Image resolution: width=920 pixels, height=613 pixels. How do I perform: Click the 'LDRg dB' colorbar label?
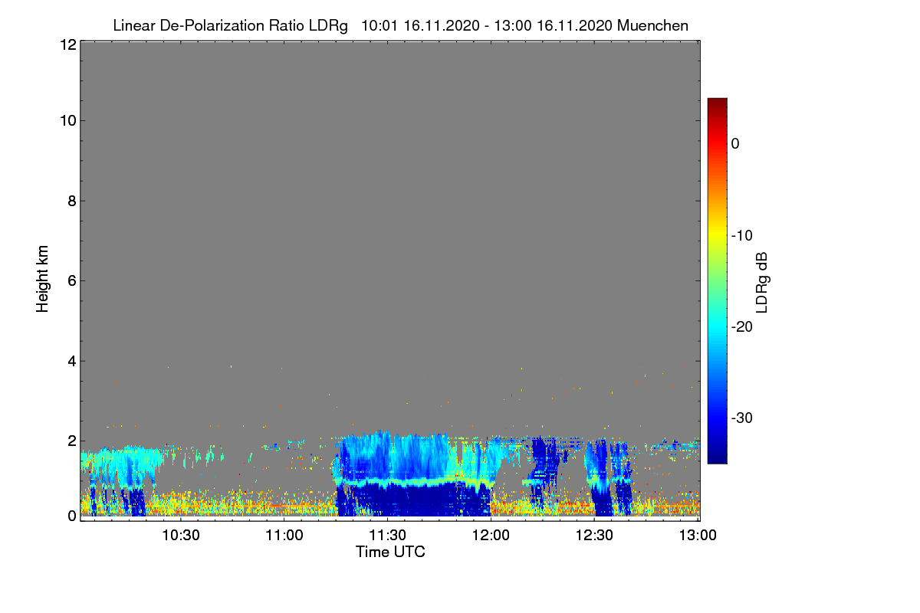click(x=762, y=281)
